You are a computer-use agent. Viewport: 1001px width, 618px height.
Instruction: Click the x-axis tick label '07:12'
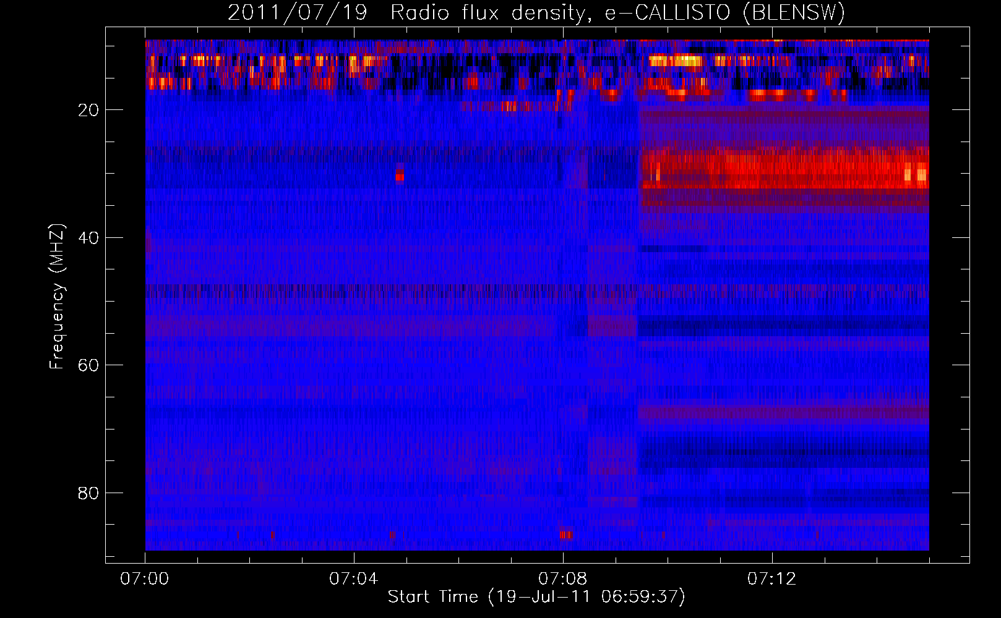tap(772, 579)
